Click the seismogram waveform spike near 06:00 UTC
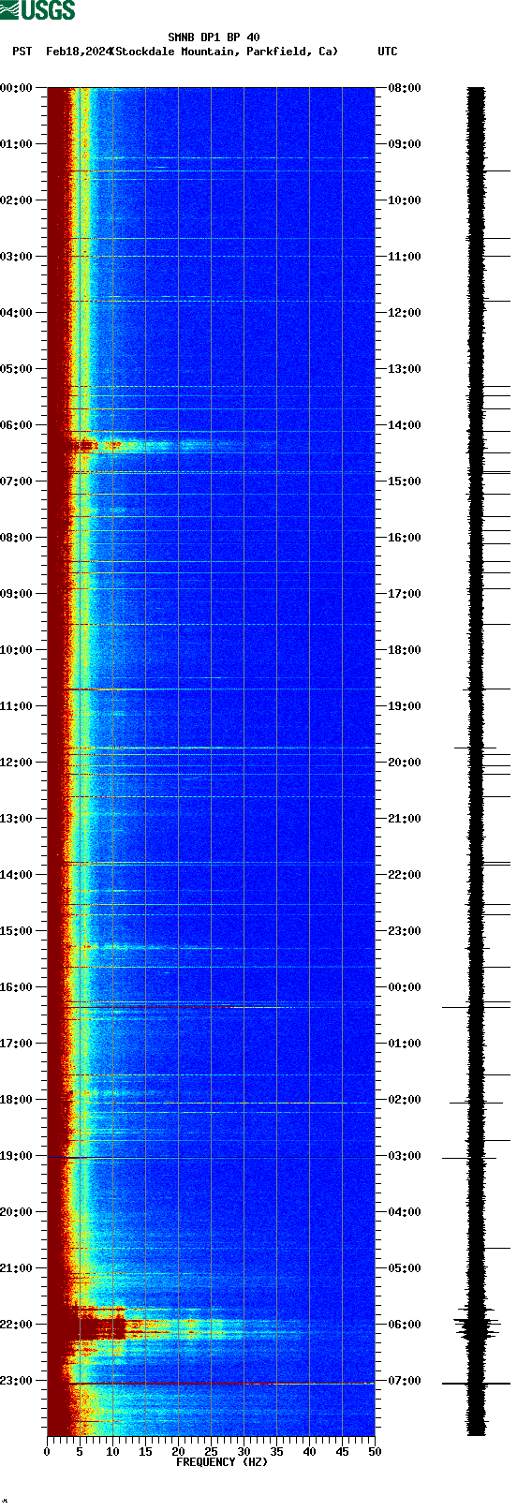 tap(478, 1326)
